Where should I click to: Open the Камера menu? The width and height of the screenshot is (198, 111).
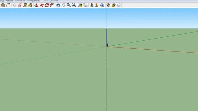pyautogui.click(x=9, y=1)
